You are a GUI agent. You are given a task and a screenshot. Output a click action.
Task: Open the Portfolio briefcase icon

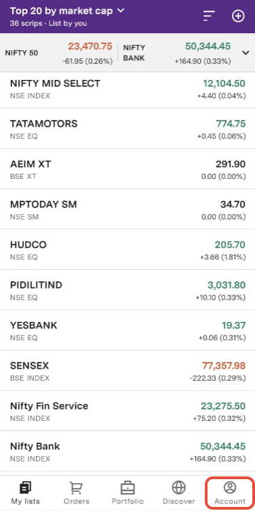(x=127, y=488)
